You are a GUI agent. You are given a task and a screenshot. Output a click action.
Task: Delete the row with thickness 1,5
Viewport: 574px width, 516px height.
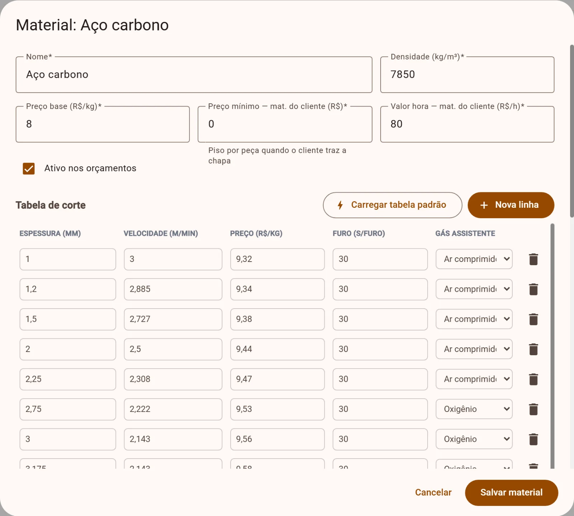coord(533,319)
